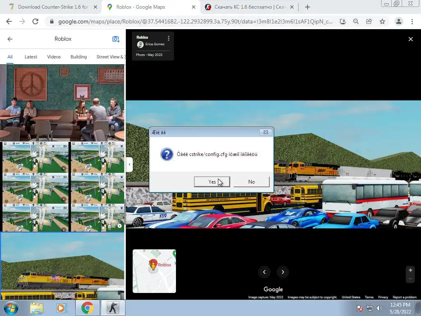Open the install app icon in address bar

point(343,21)
